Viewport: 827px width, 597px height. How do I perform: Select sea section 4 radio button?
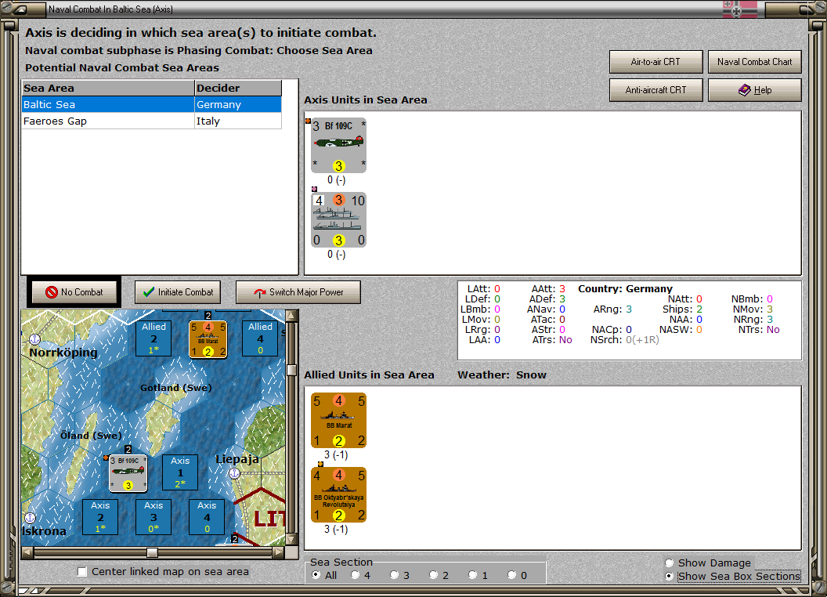[355, 575]
